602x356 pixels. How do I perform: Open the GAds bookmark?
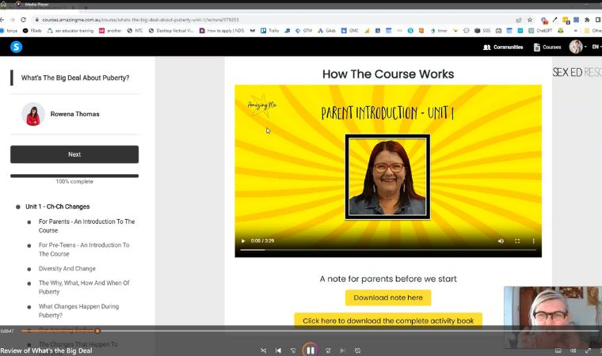click(326, 31)
